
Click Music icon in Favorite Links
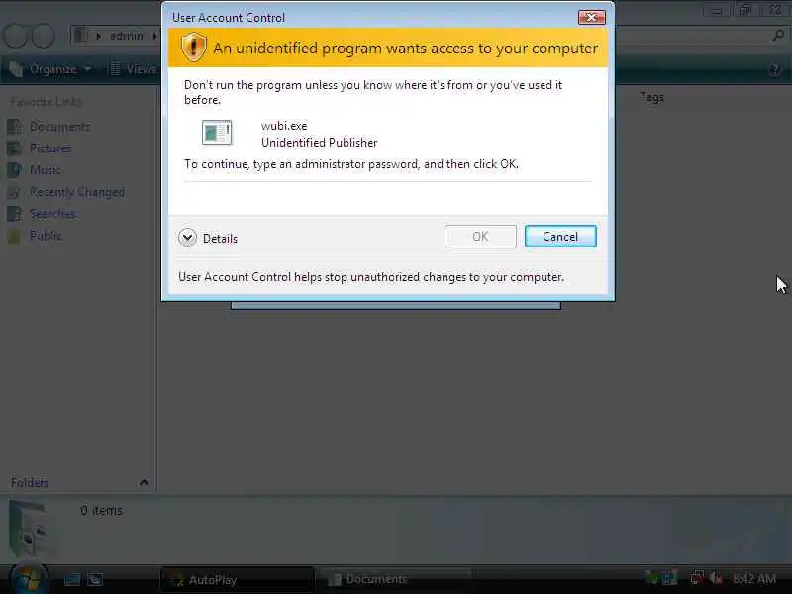15,169
